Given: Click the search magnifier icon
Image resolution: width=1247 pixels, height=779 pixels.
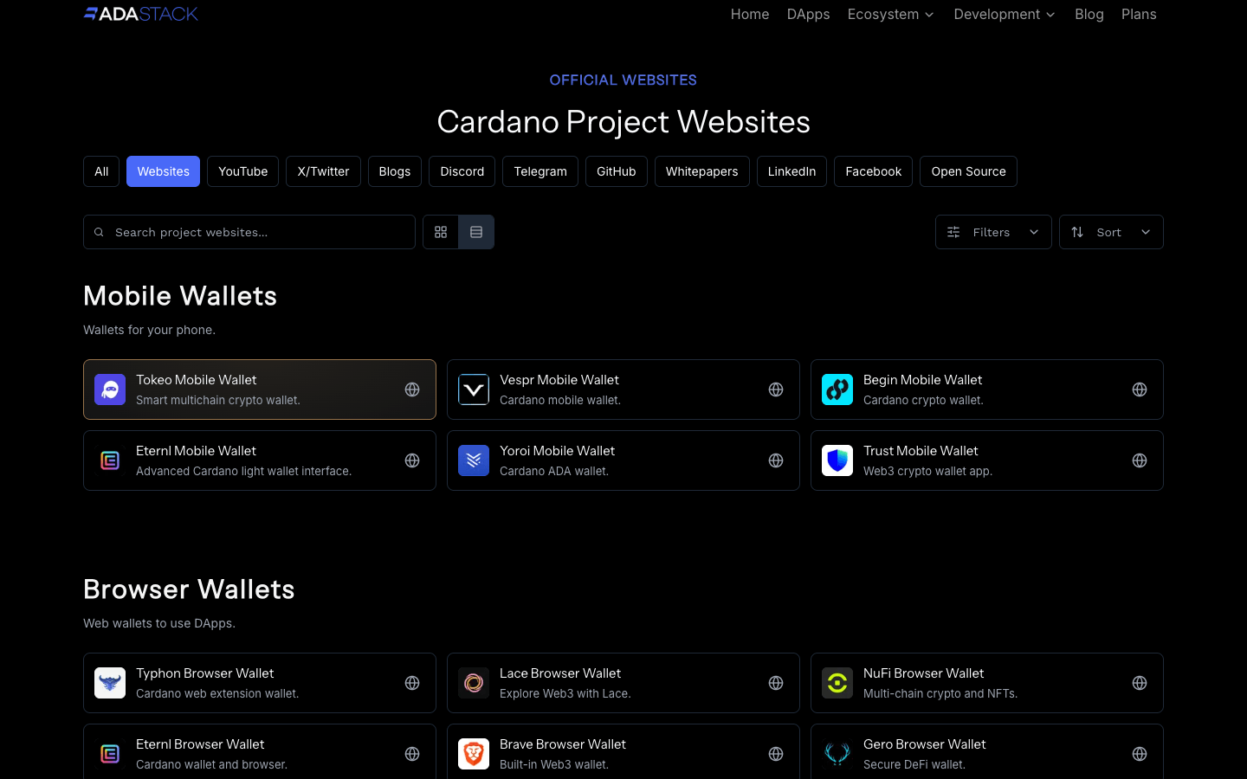Looking at the screenshot, I should 99,232.
